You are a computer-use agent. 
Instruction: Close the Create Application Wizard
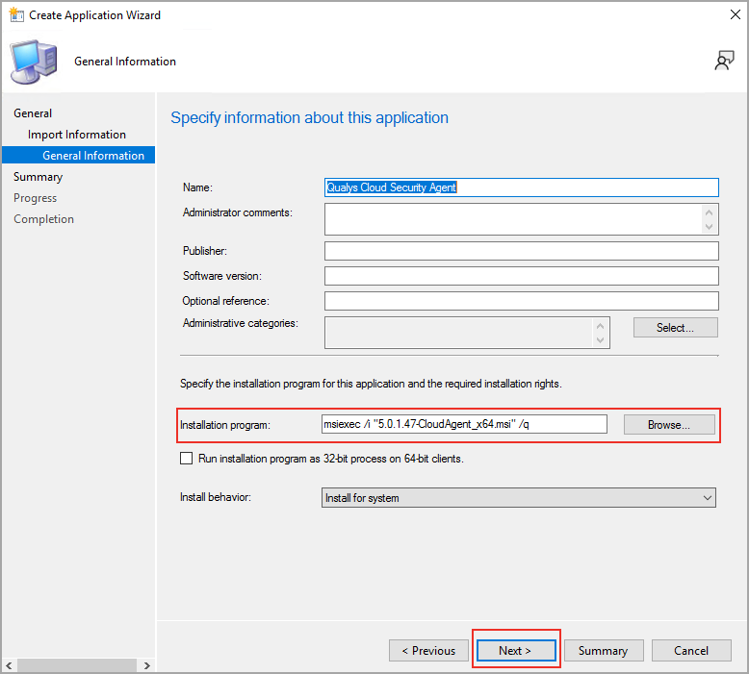(x=736, y=14)
